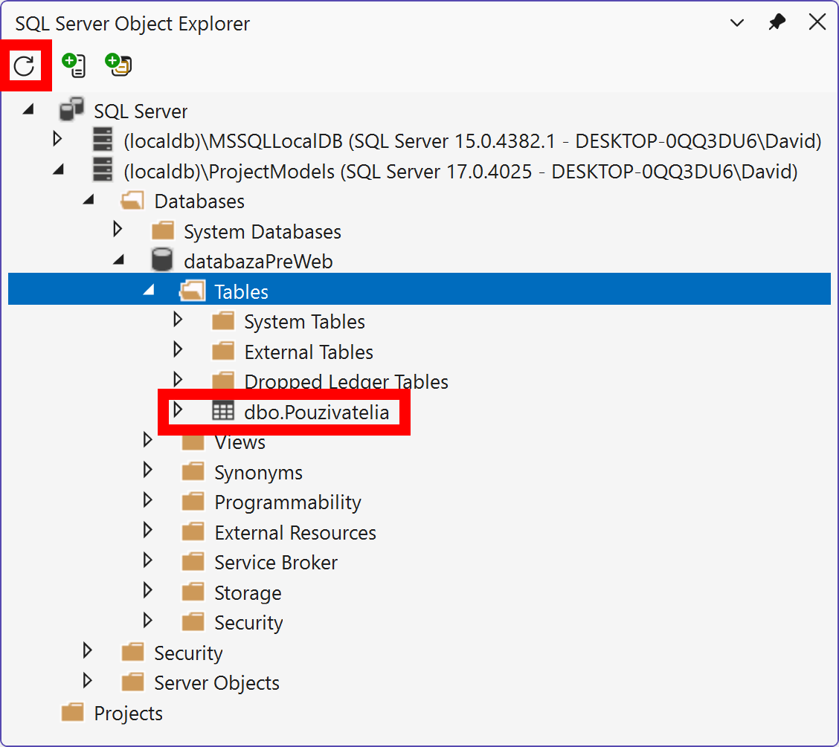This screenshot has width=839, height=747.
Task: Collapse the ProjectModels server node
Action: [58, 170]
